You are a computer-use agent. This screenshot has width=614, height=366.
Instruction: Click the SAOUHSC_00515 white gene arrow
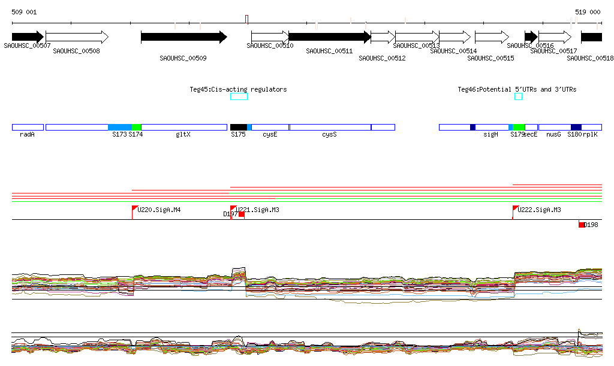(x=492, y=37)
